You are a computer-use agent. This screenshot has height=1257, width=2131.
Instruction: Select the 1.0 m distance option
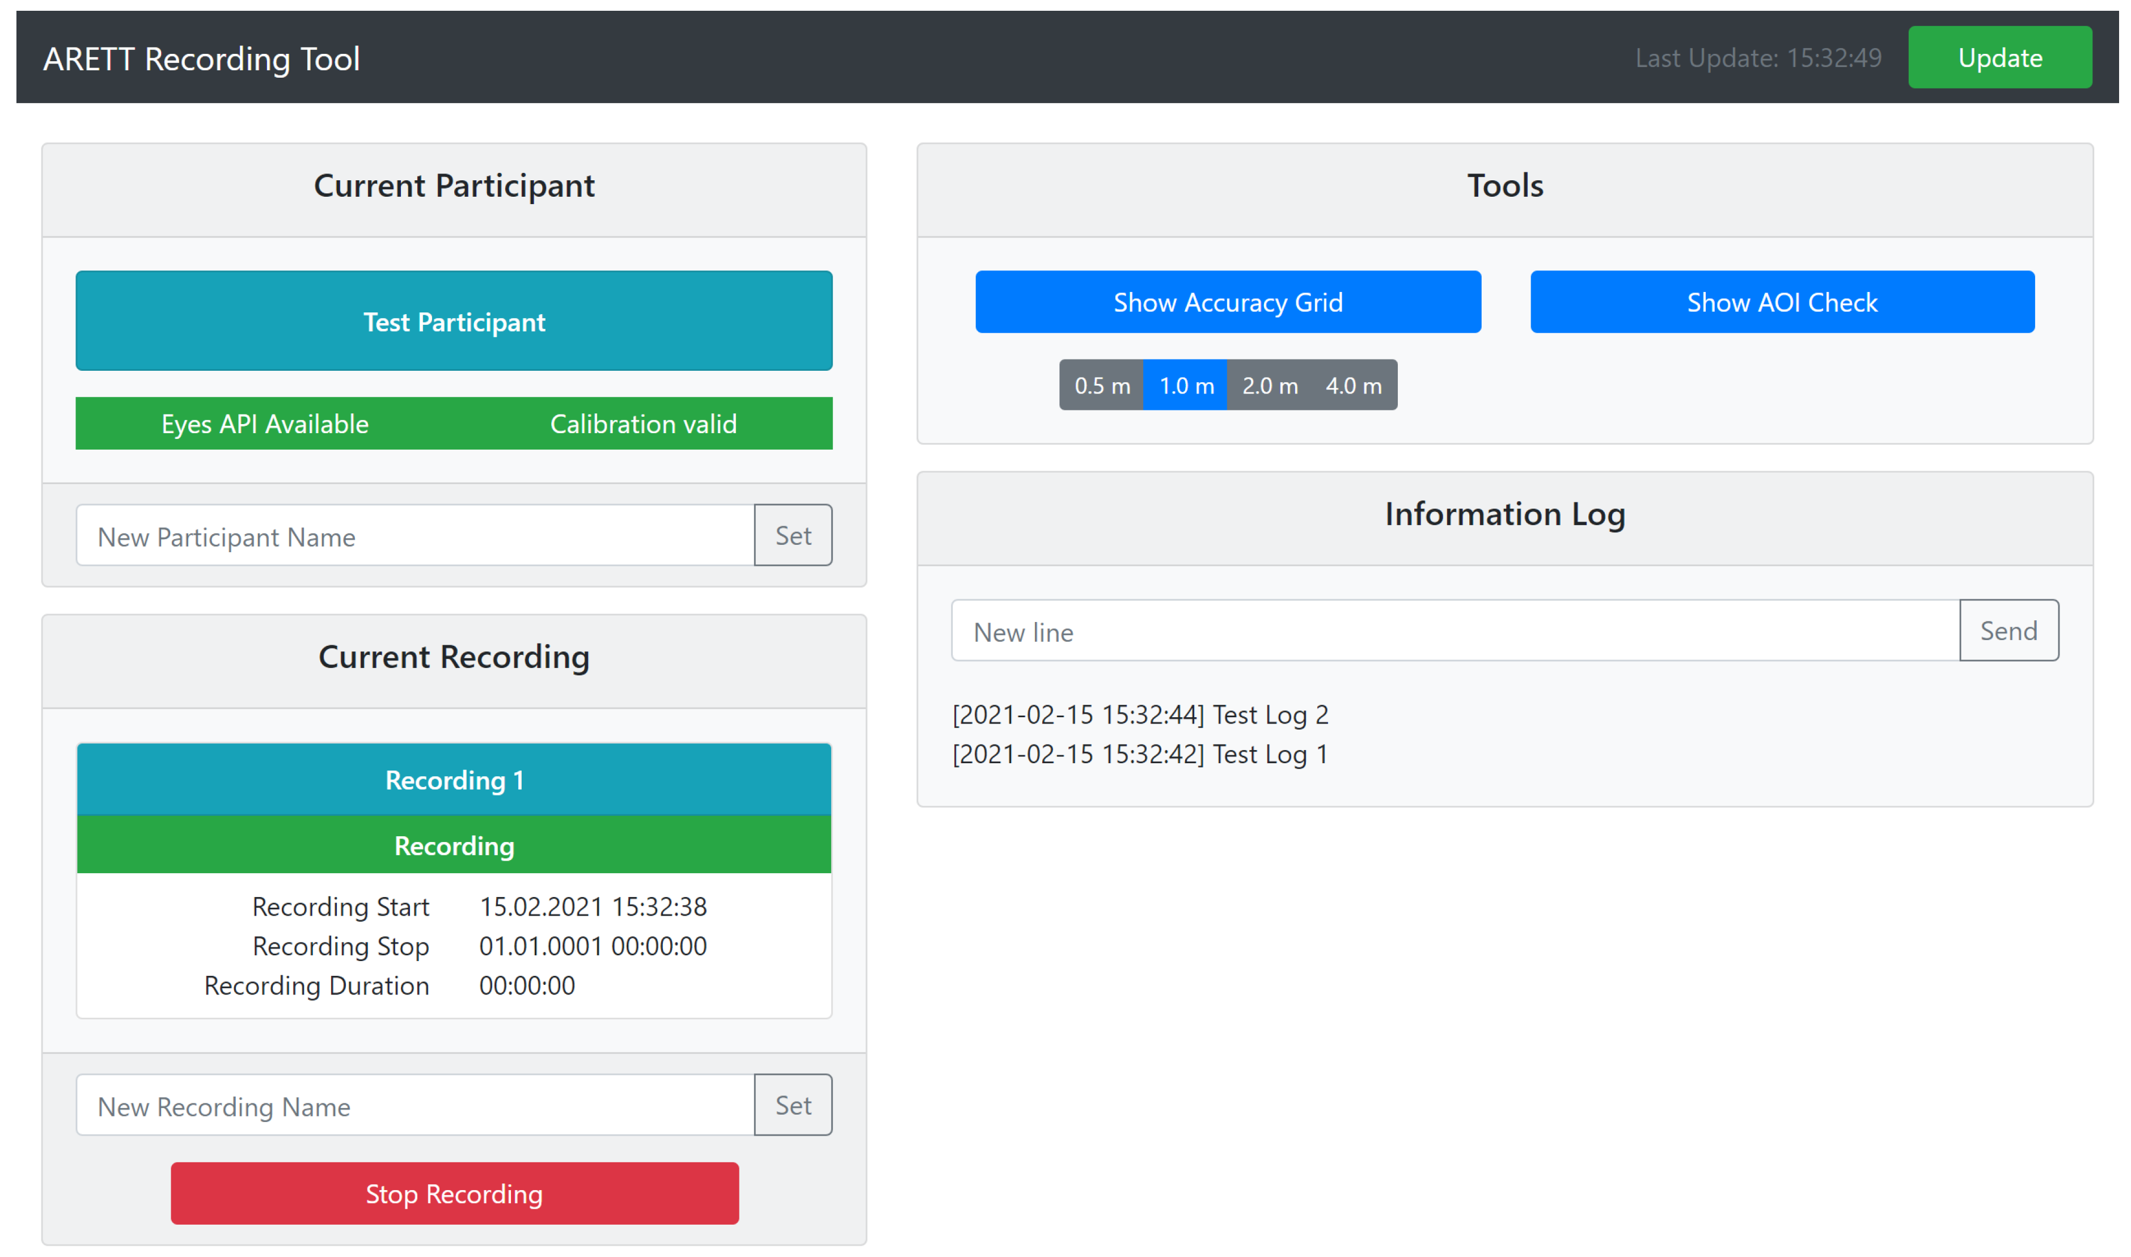pos(1185,386)
